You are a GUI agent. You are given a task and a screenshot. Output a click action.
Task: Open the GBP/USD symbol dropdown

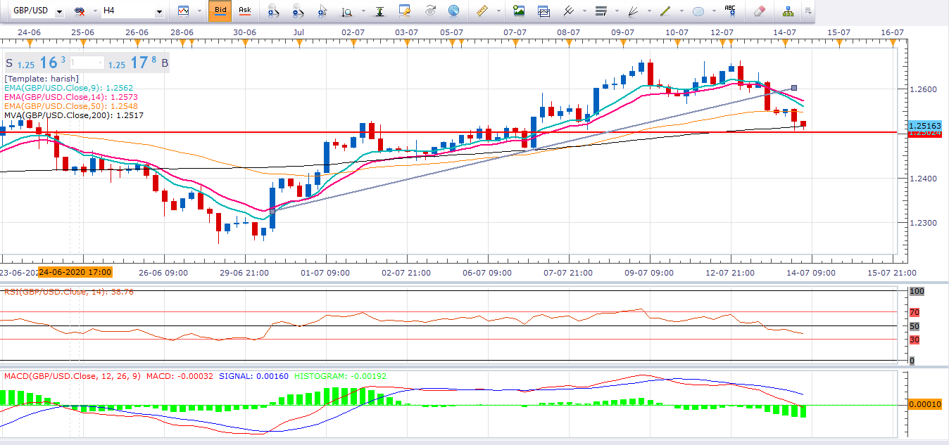[60, 11]
